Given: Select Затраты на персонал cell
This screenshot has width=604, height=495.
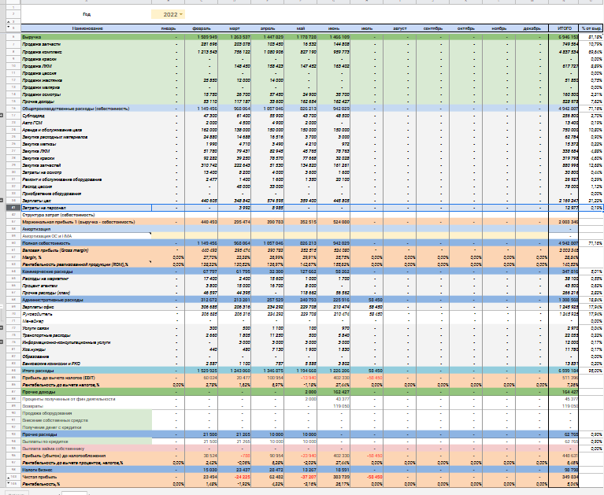Looking at the screenshot, I should (87, 208).
